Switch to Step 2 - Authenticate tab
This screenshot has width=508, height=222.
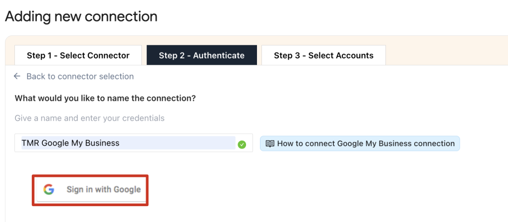pos(201,56)
